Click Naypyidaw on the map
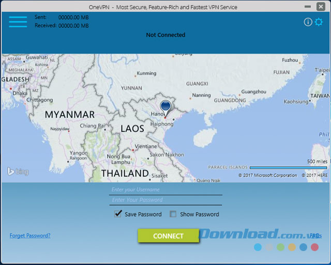 point(60,129)
